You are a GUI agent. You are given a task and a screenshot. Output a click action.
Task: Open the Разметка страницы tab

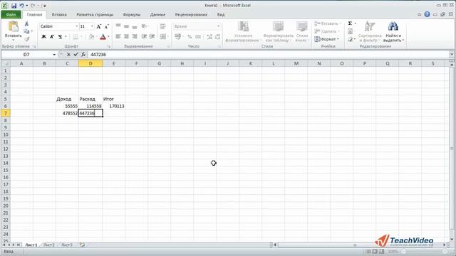pyautogui.click(x=95, y=14)
